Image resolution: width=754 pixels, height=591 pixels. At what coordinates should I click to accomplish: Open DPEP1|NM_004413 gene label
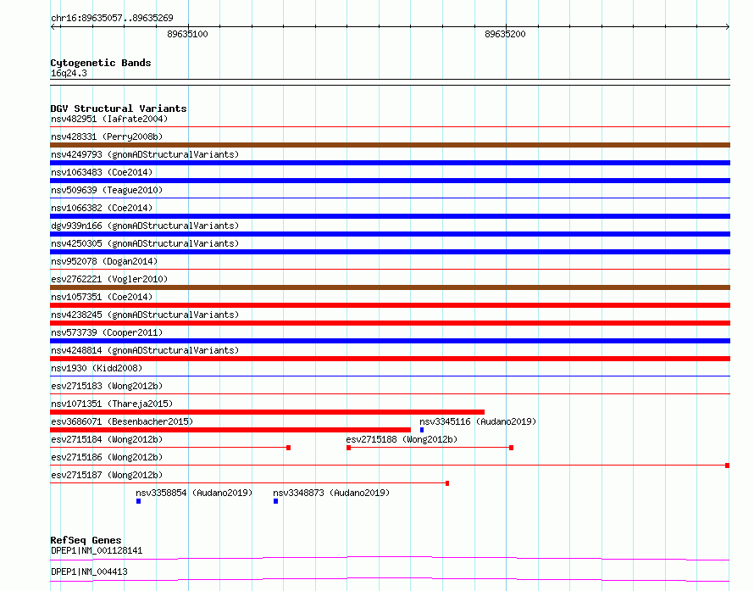pos(89,571)
